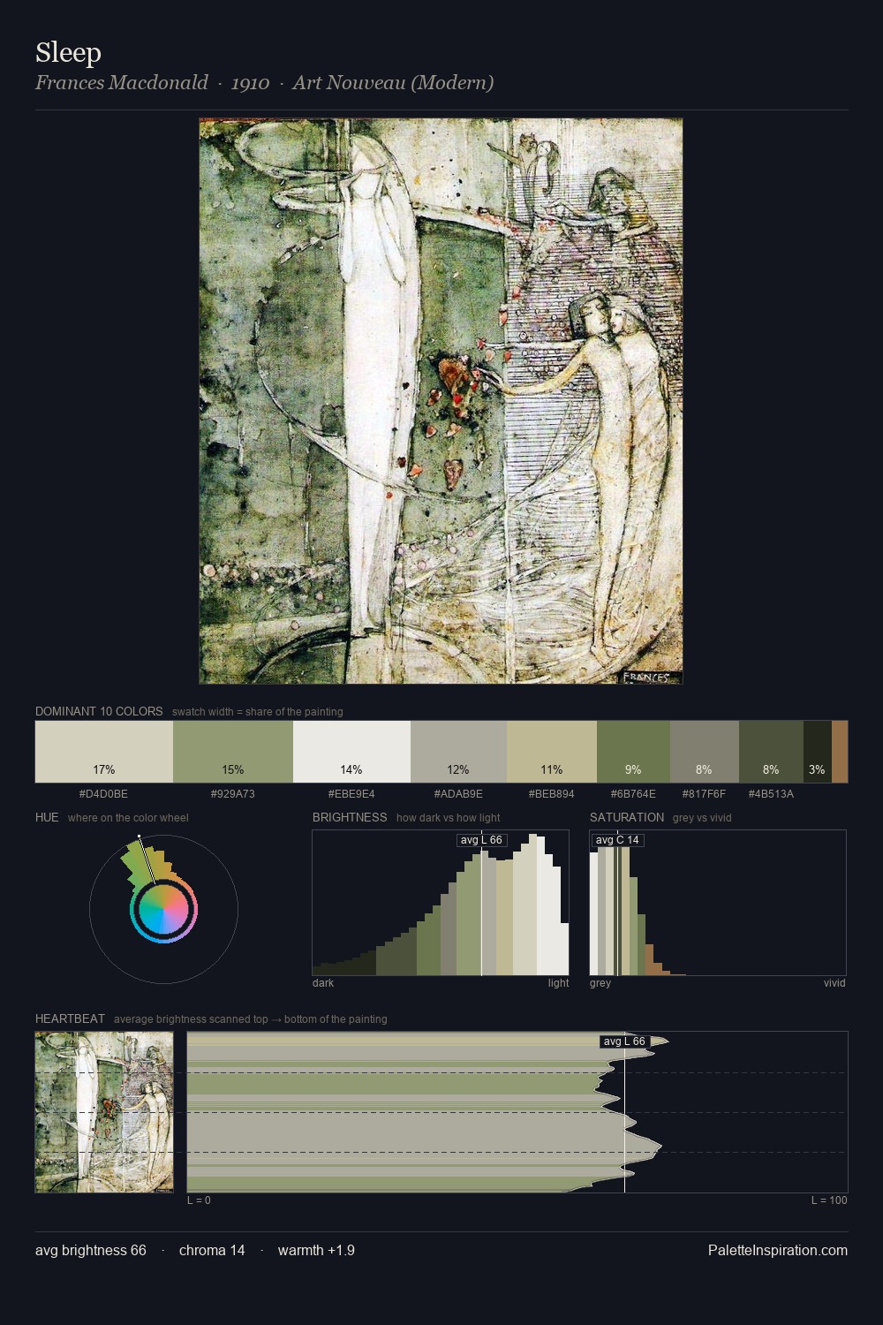
Task: Select the dark 3% swatch
Action: coord(817,752)
